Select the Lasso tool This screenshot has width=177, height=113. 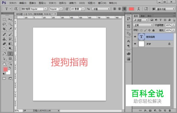[x=4, y=24]
